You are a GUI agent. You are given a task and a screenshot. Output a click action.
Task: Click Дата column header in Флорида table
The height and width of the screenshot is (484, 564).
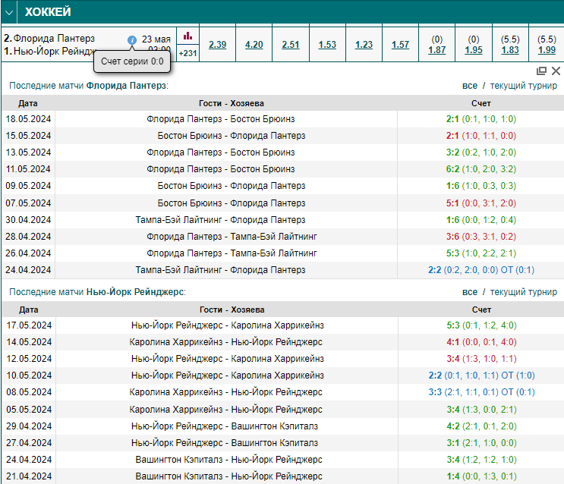[x=28, y=104]
